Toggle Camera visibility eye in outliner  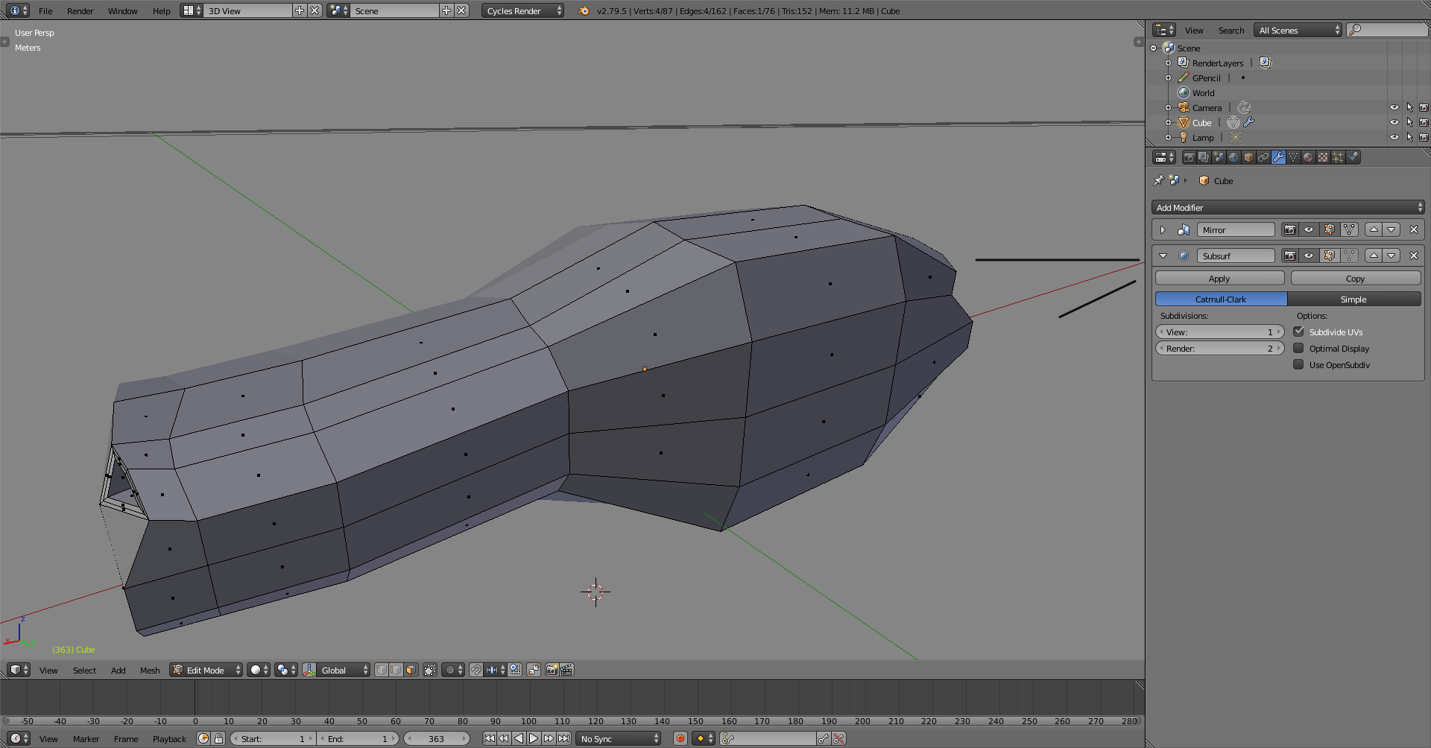pos(1394,107)
